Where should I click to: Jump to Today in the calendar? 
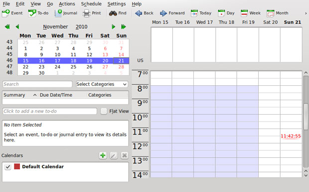201,13
